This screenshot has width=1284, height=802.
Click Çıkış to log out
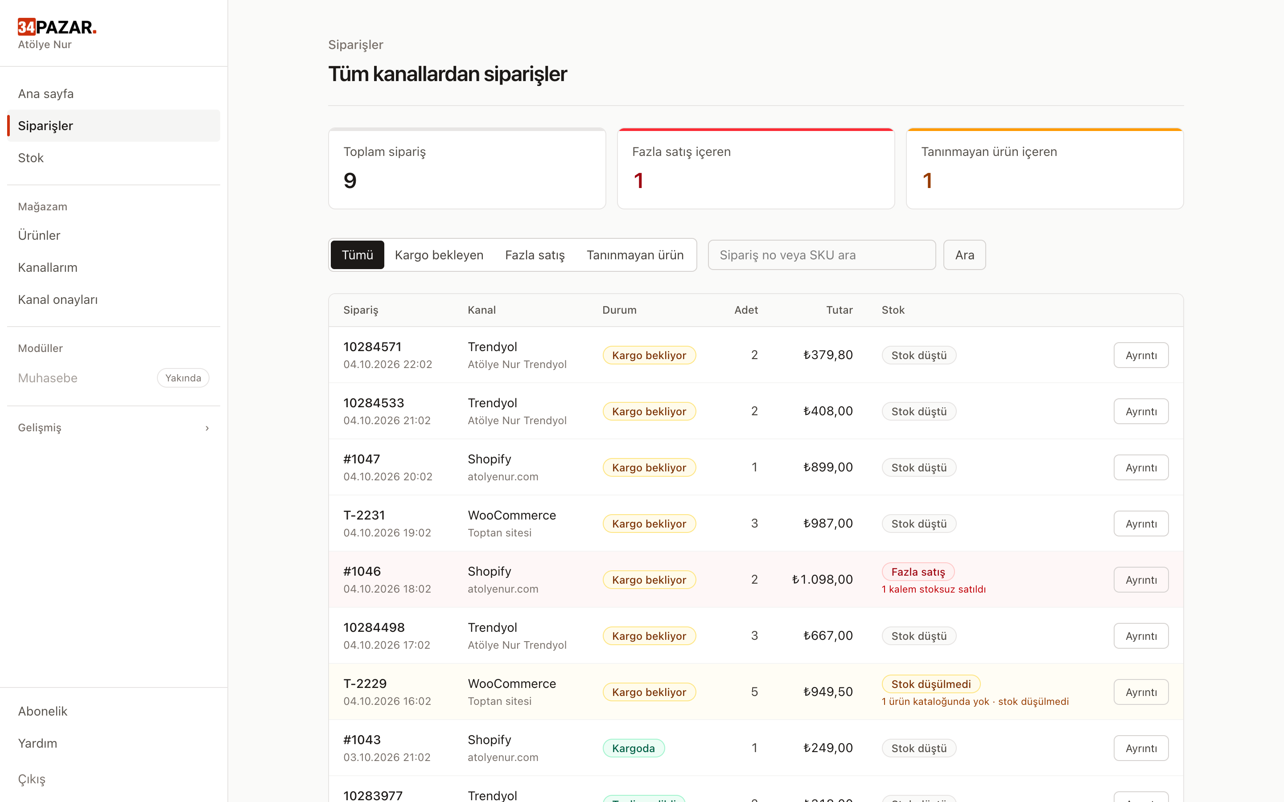tap(114, 779)
